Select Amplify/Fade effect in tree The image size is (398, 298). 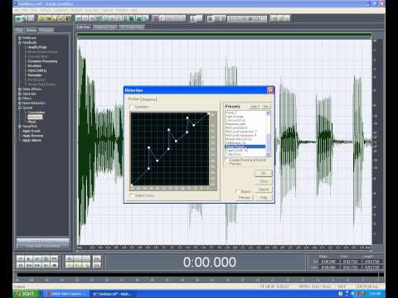(x=37, y=47)
